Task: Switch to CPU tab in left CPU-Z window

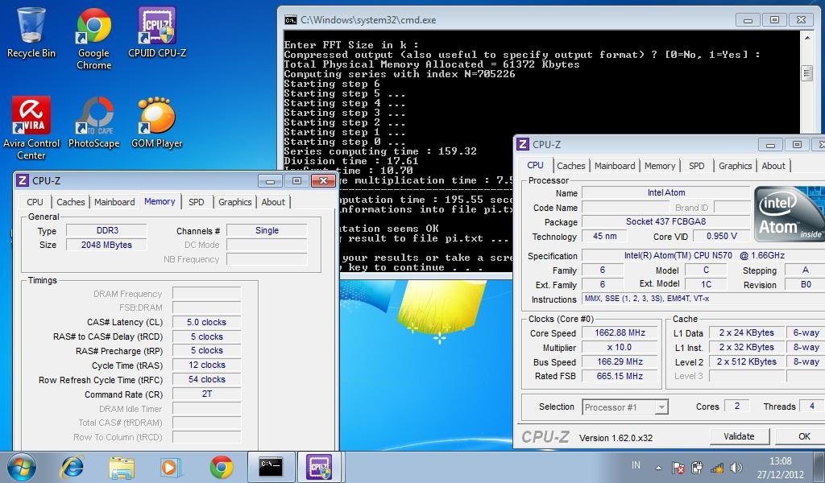Action: point(35,202)
